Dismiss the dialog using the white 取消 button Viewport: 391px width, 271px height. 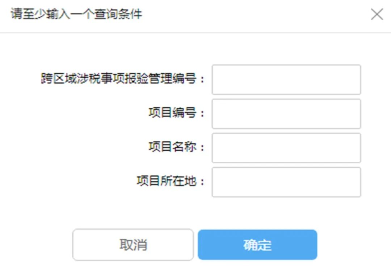pos(133,245)
